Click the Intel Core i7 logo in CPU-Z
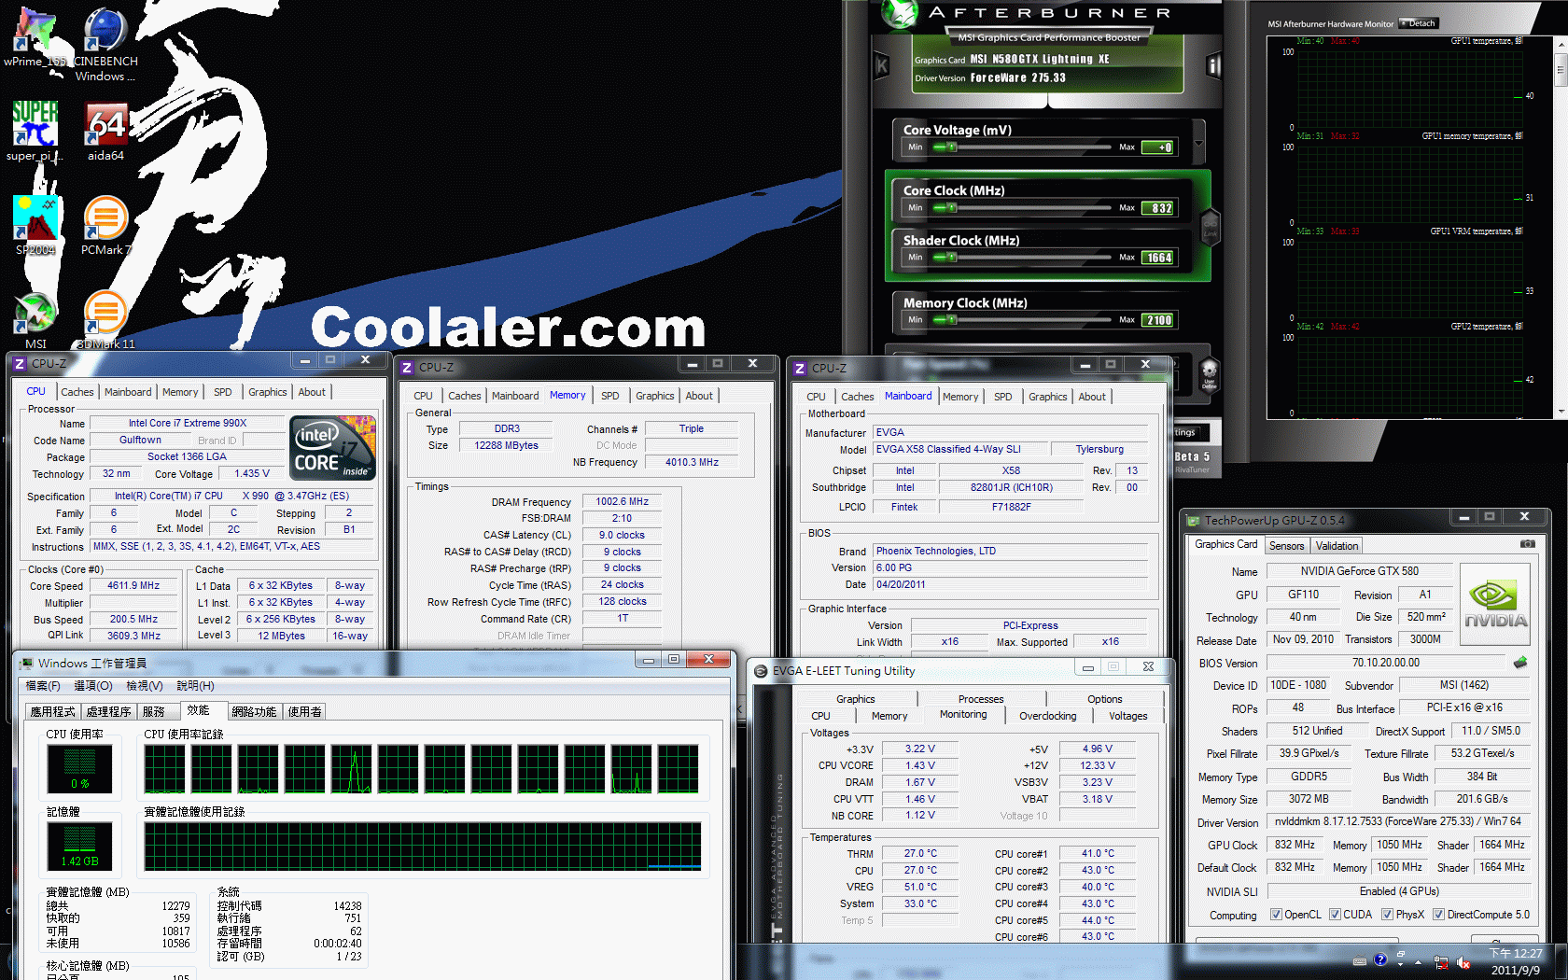This screenshot has height=980, width=1568. point(333,448)
